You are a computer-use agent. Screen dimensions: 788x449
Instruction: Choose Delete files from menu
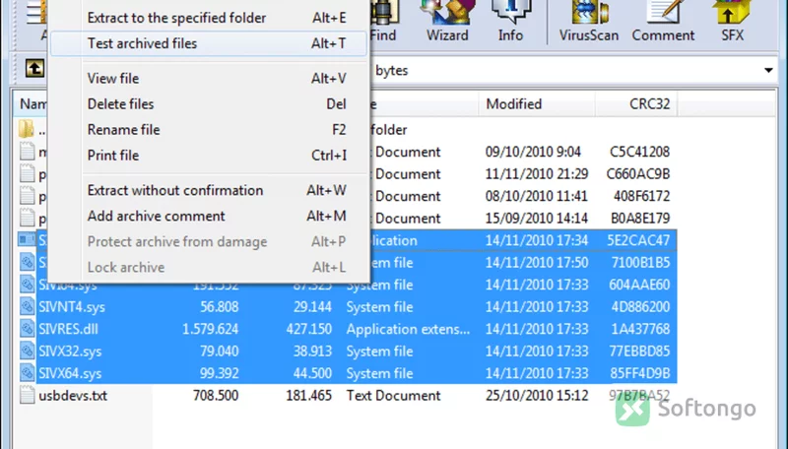point(209,104)
